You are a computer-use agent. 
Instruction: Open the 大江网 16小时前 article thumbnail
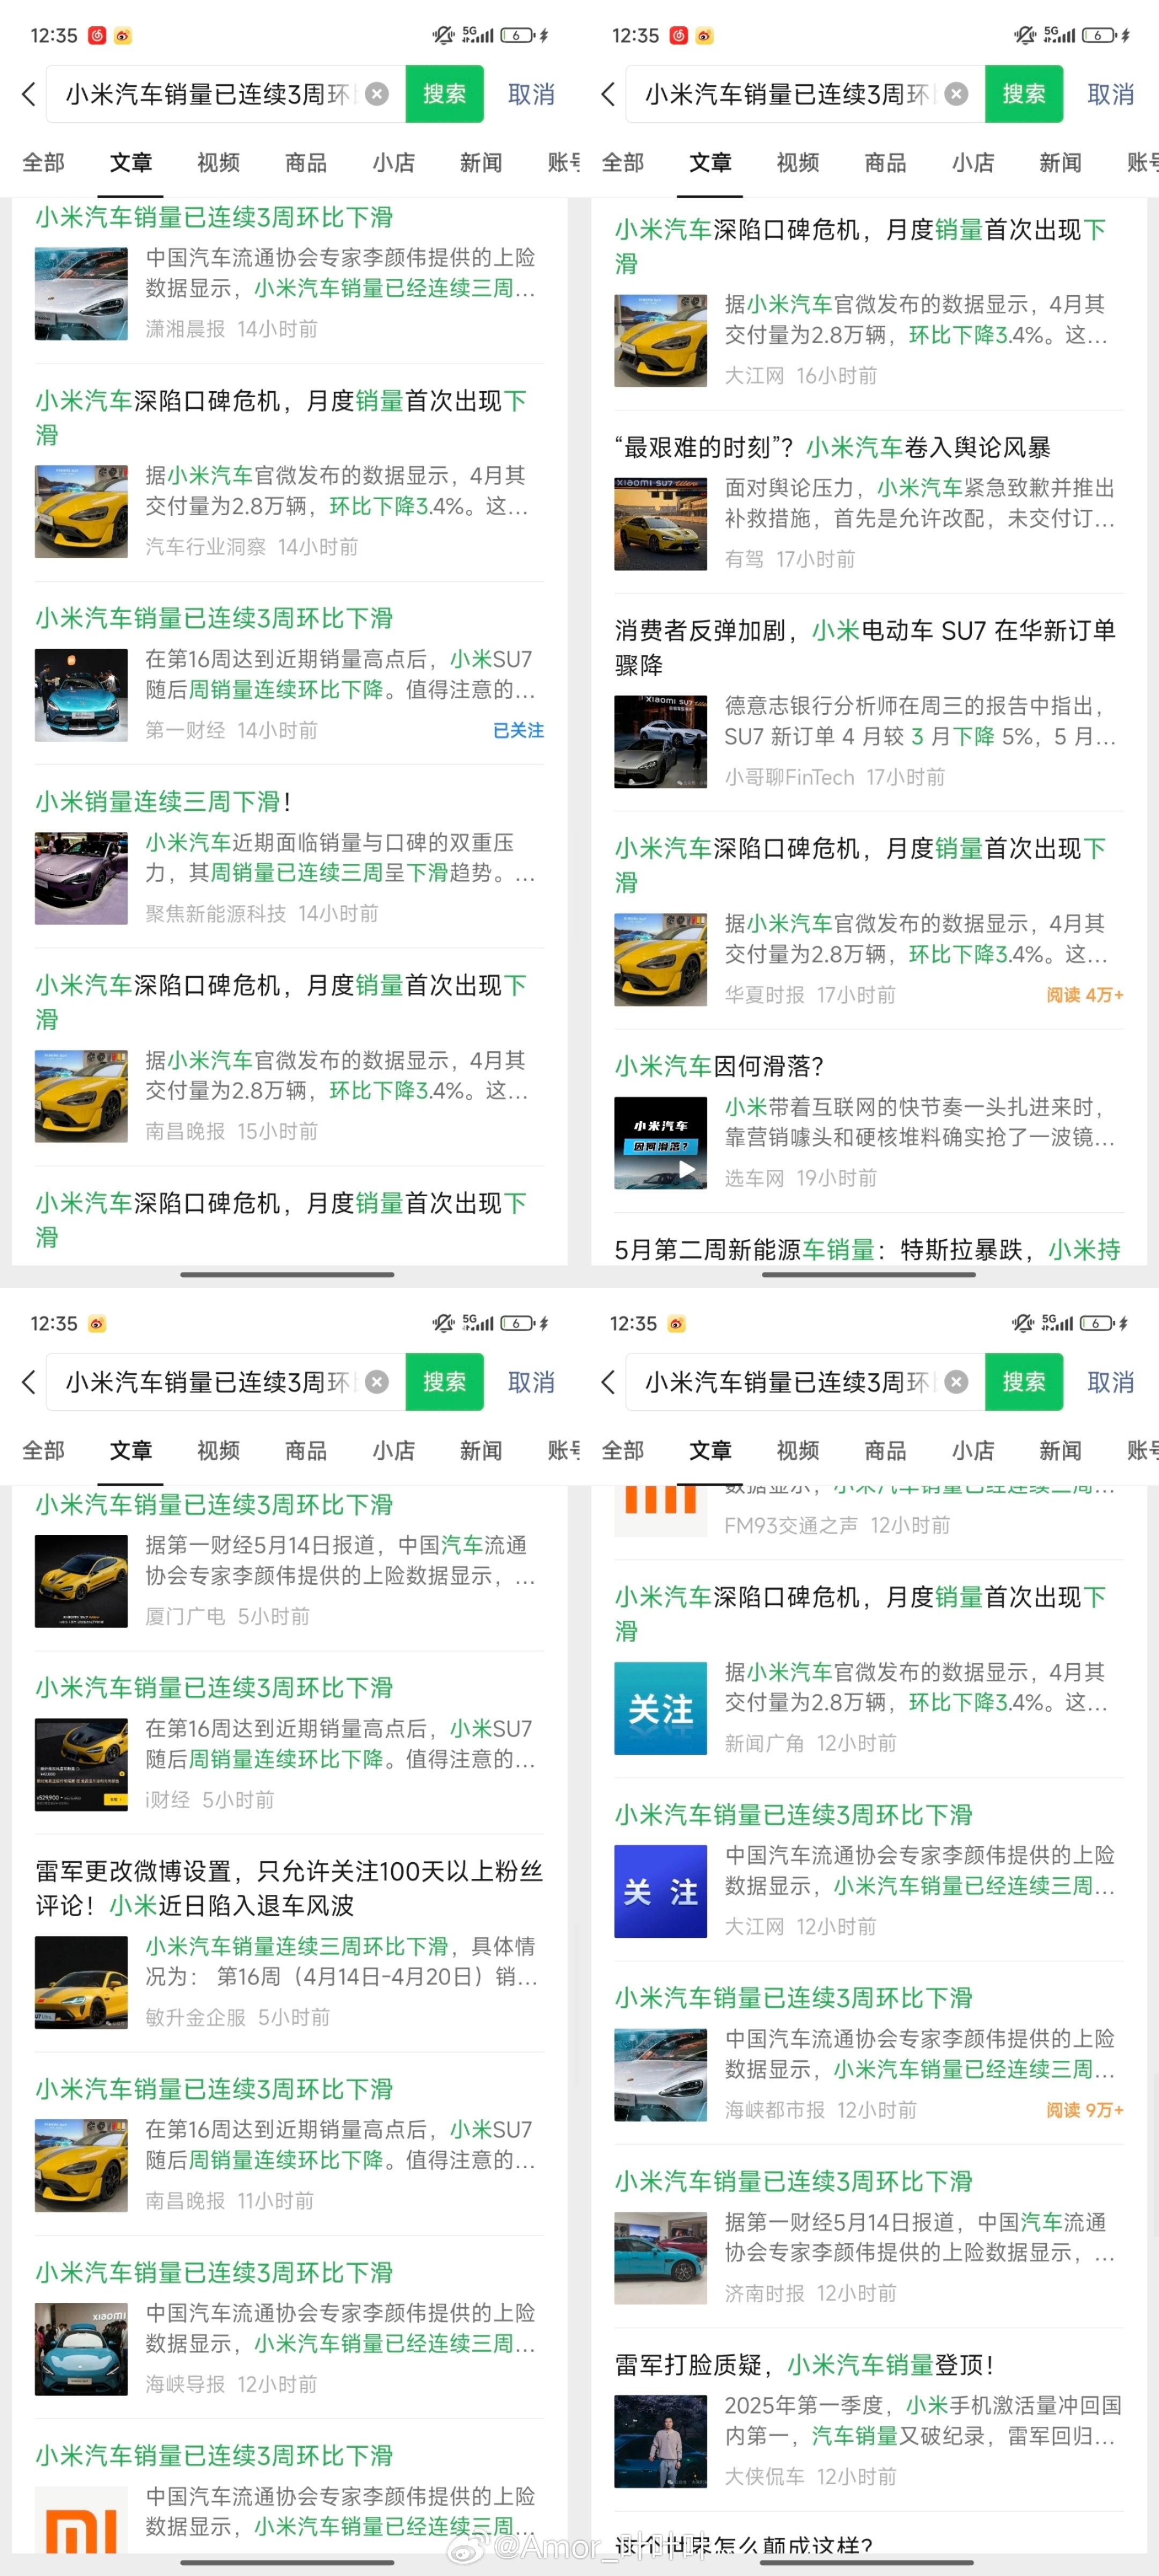(661, 340)
